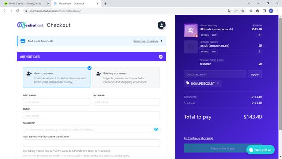Open Google Privacy policy link

pyautogui.click(x=90, y=156)
